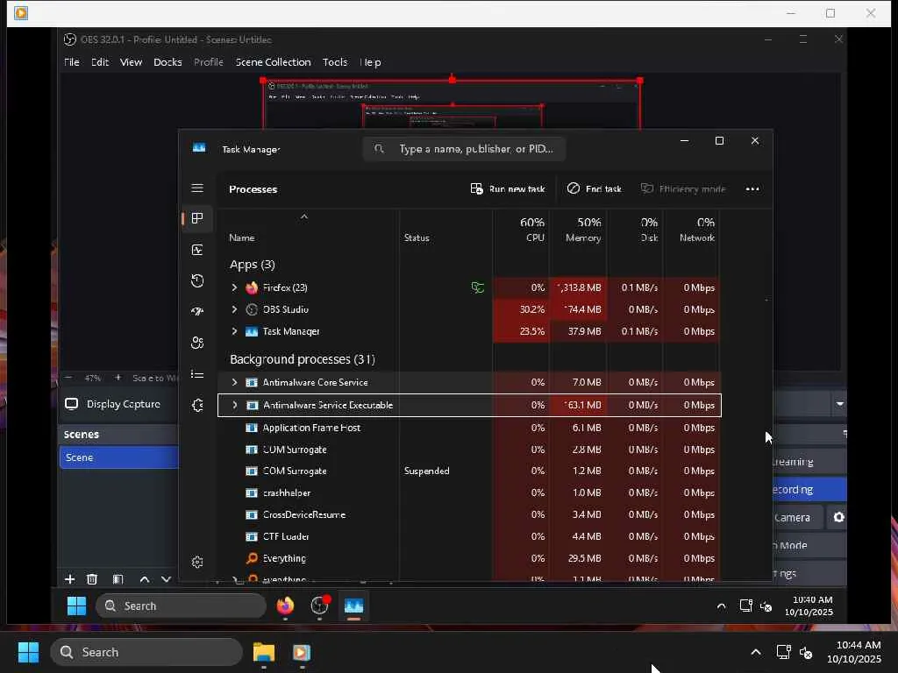Sort by Name column header
Image resolution: width=898 pixels, height=673 pixels.
pos(242,237)
